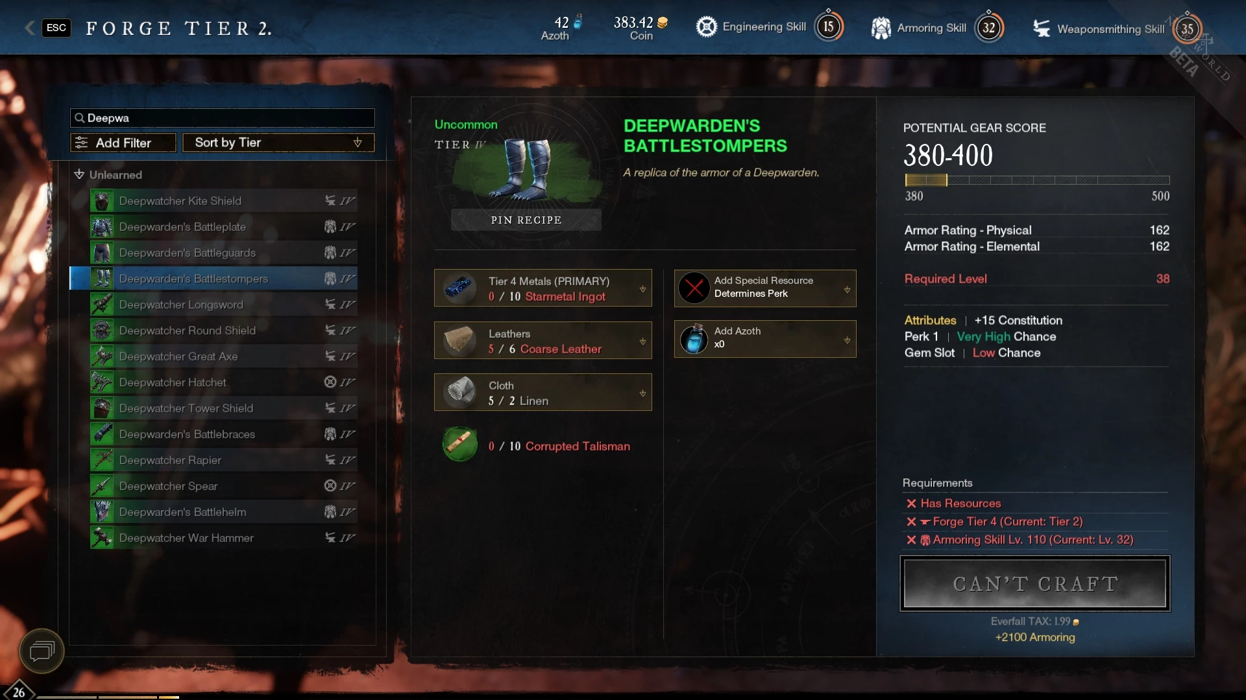Open the Sort by Tier dropdown
Image resolution: width=1246 pixels, height=700 pixels.
278,143
